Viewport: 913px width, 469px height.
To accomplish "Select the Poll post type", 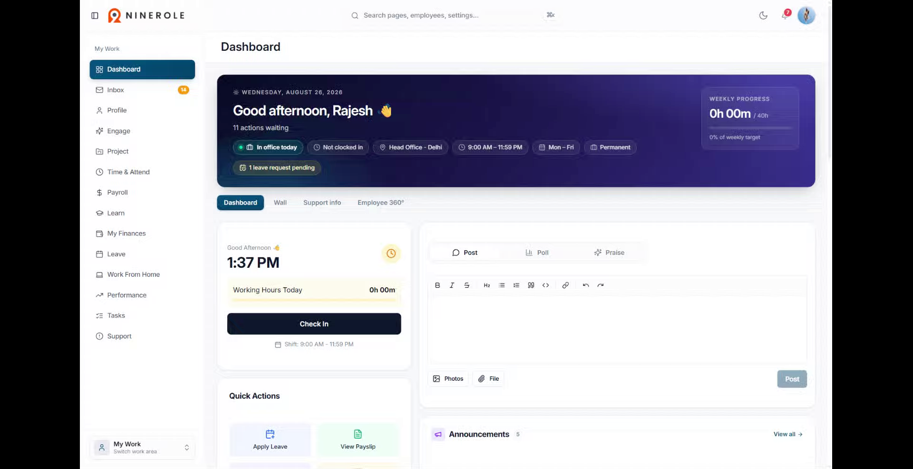I will pyautogui.click(x=537, y=253).
